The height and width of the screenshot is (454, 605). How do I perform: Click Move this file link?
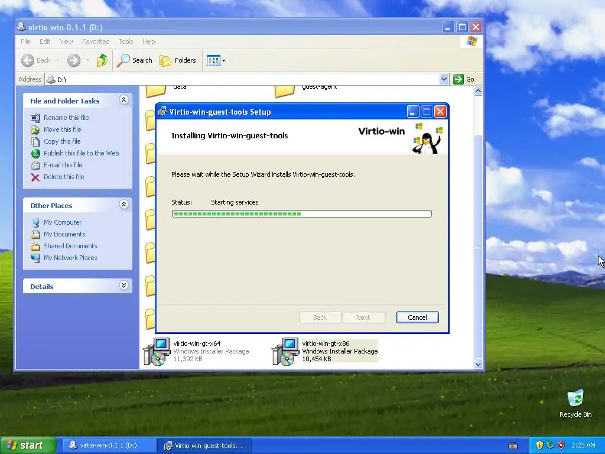tap(62, 129)
